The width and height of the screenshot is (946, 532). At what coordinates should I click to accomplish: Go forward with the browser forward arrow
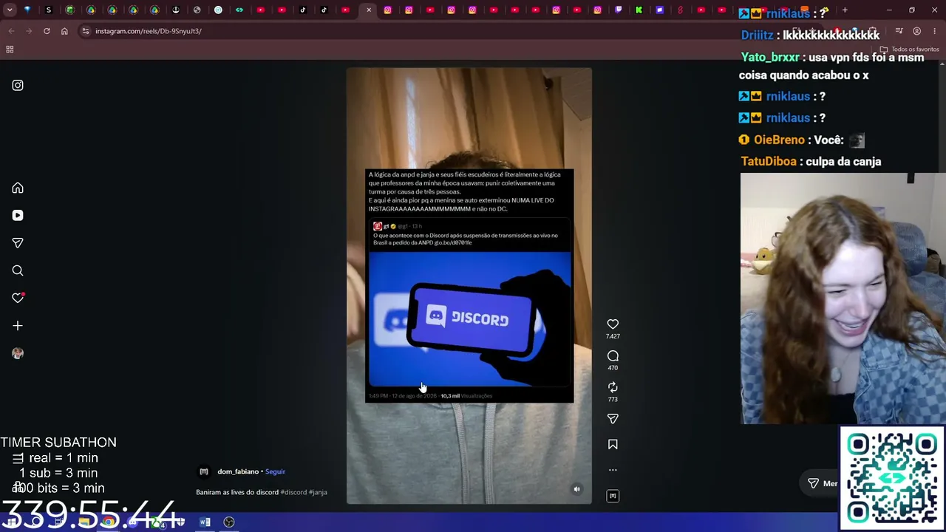pos(29,31)
